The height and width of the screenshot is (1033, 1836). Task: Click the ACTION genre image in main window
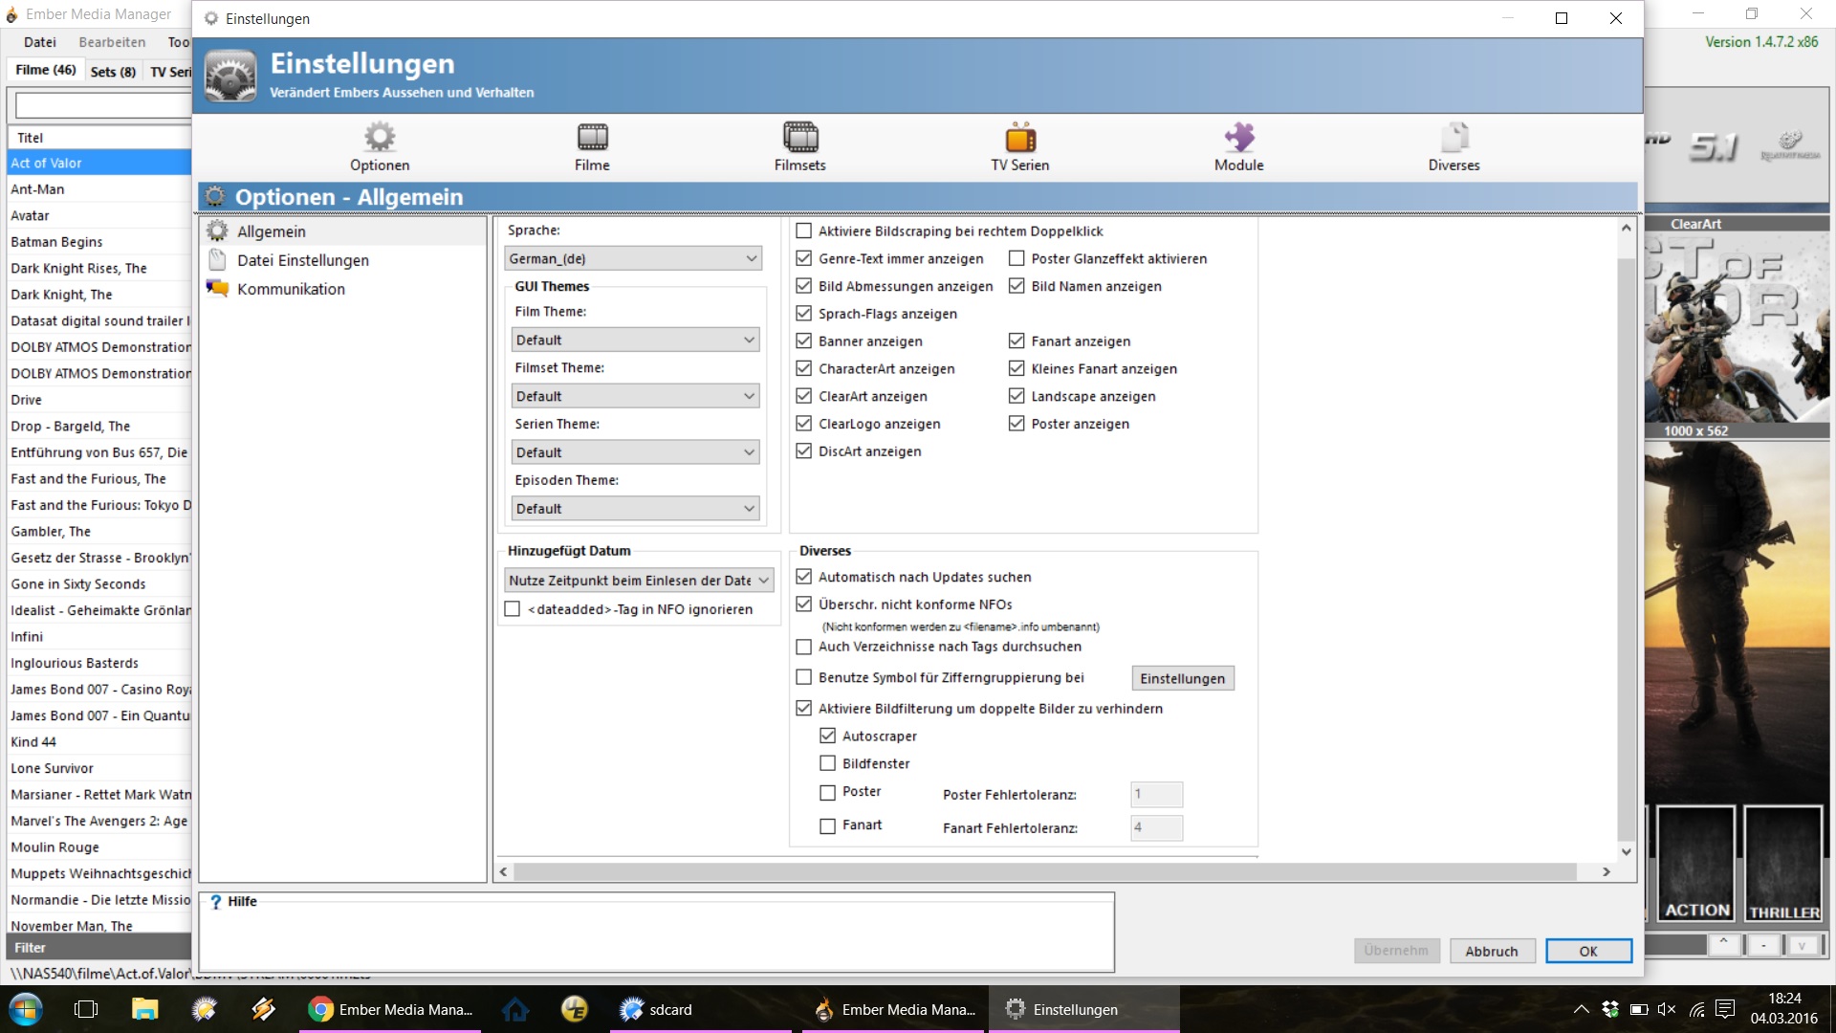pos(1696,864)
